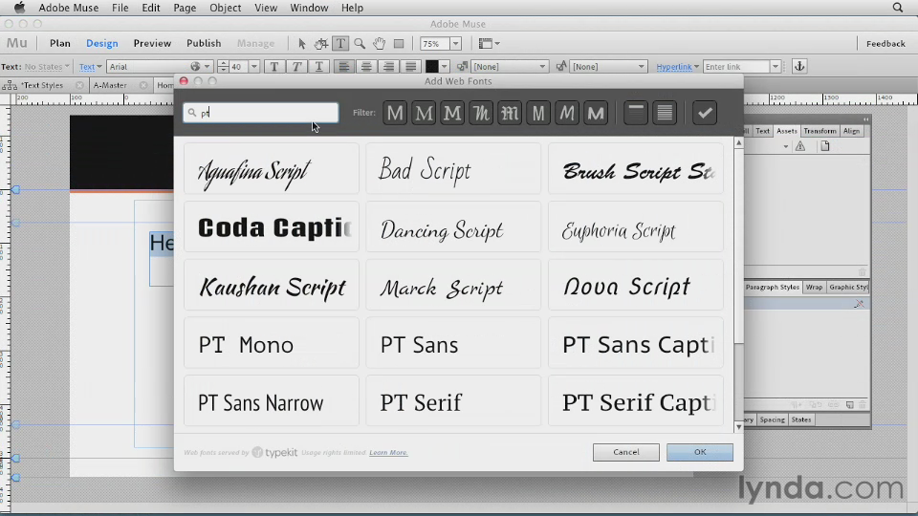The height and width of the screenshot is (516, 918).
Task: Select the Text tool in toolbar
Action: [340, 44]
